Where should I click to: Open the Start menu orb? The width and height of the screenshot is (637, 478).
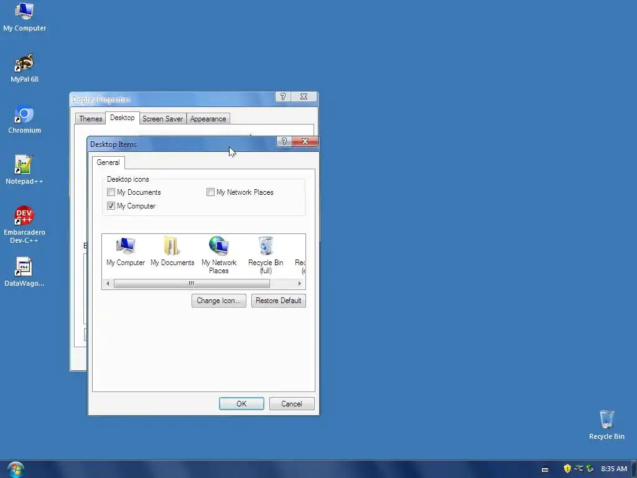tap(16, 469)
